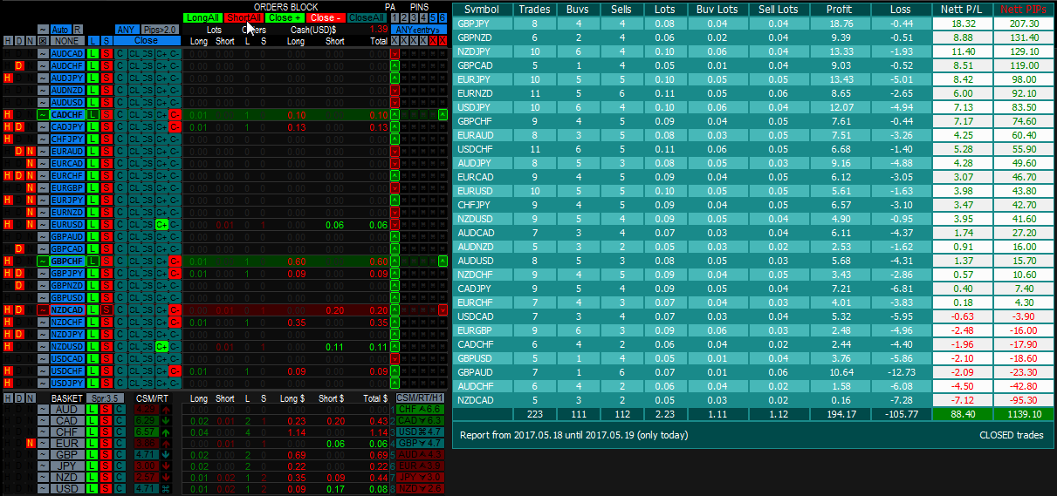The image size is (1057, 496).
Task: Click the Close - button
Action: [326, 17]
